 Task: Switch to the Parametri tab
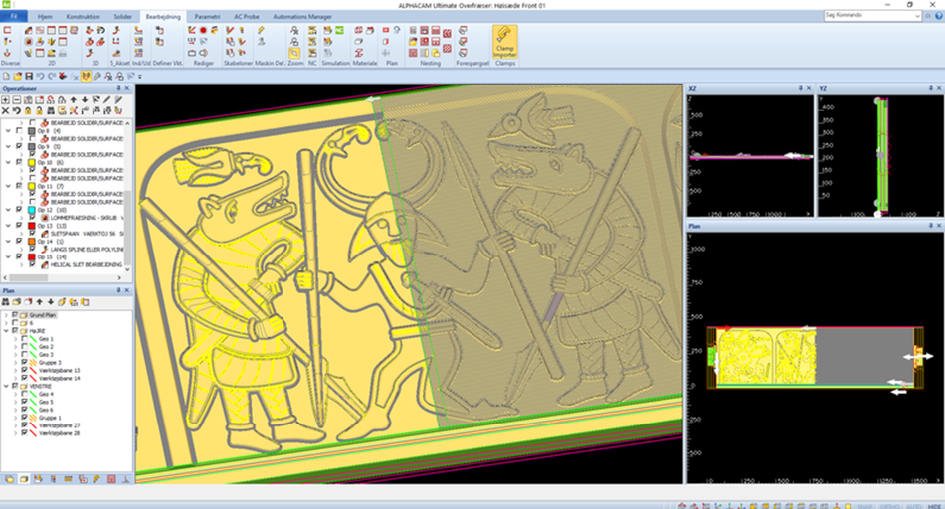point(207,17)
